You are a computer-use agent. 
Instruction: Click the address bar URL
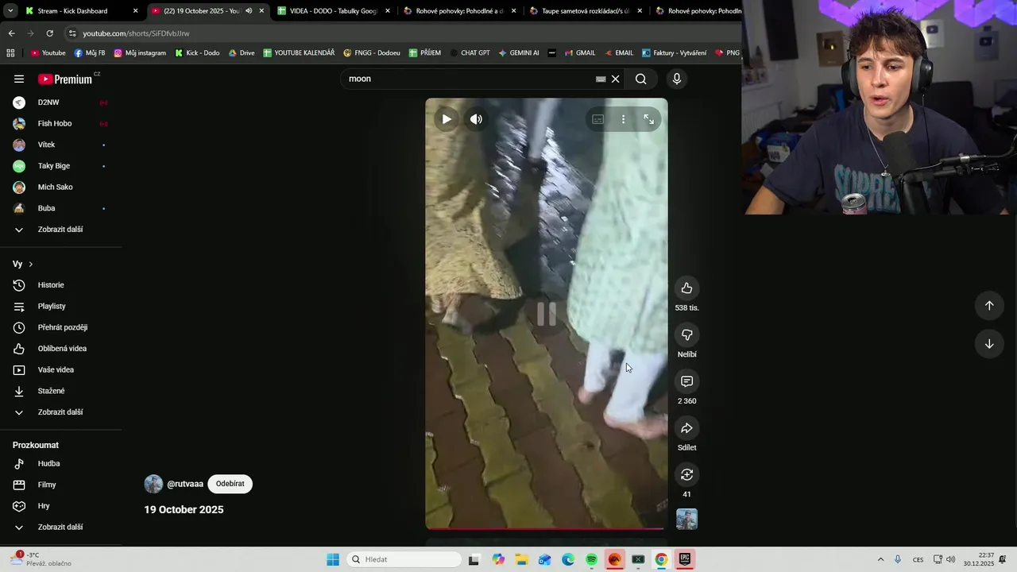point(137,33)
